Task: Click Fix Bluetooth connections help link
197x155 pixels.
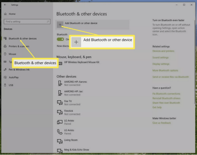Action: pos(166,94)
